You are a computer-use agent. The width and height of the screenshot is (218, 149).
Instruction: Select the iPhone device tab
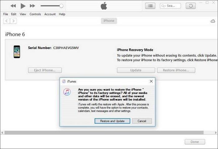109,21
